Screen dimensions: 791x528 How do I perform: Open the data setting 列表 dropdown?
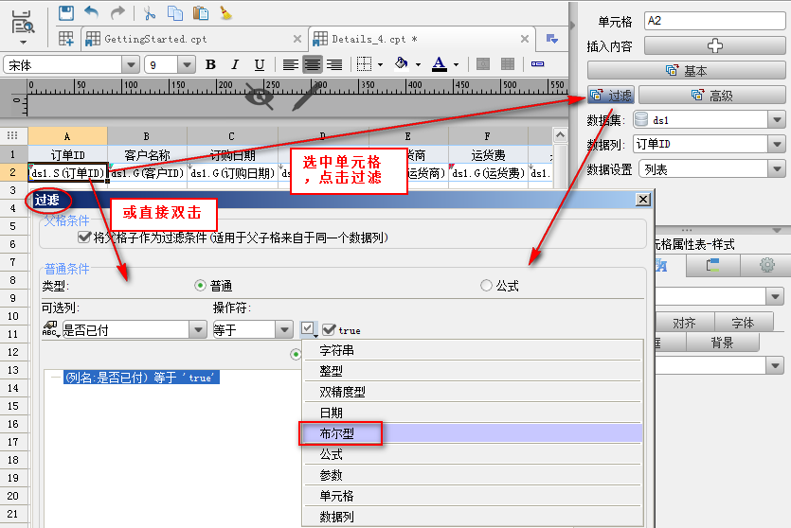tap(777, 168)
